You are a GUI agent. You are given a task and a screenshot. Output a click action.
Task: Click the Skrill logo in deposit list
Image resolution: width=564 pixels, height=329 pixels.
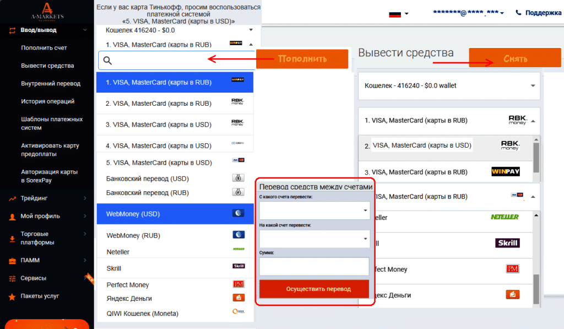pyautogui.click(x=239, y=266)
